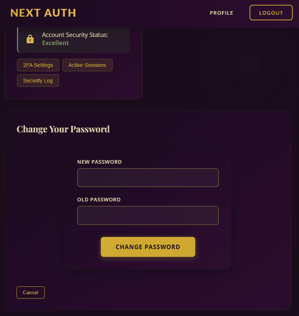The height and width of the screenshot is (316, 299).
Task: Click the Excellent security status text
Action: tap(55, 43)
